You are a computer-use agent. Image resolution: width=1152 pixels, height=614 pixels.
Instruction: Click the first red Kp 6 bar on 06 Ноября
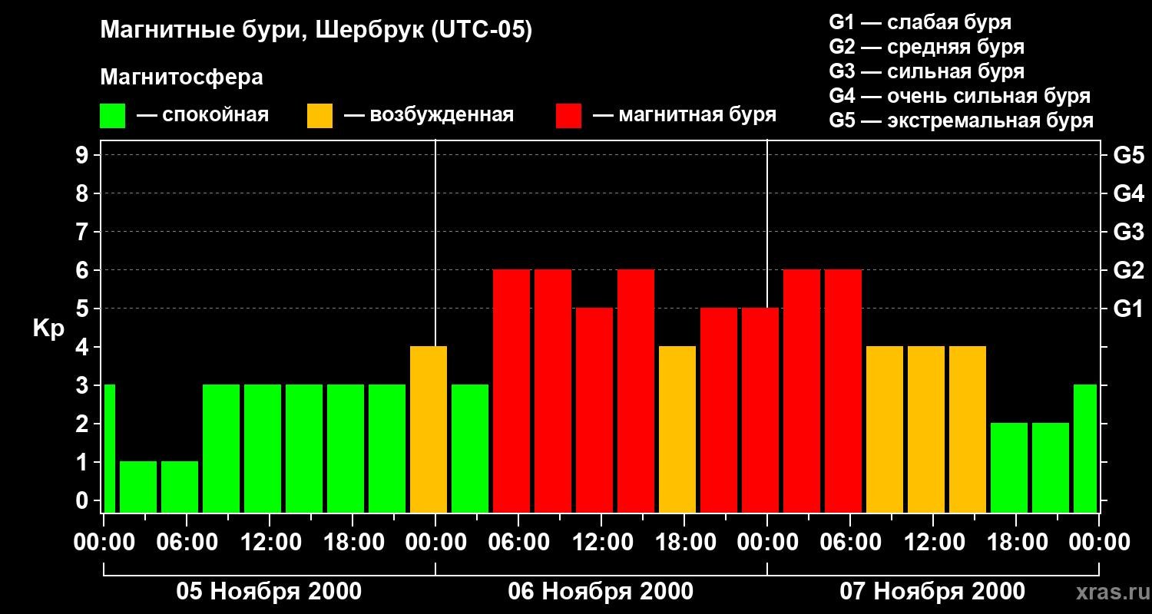click(511, 391)
